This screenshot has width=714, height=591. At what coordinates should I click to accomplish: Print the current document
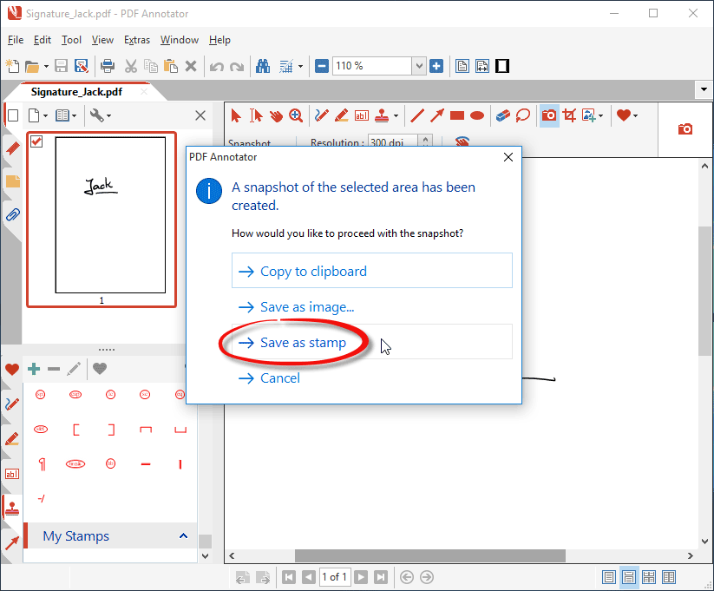point(107,65)
